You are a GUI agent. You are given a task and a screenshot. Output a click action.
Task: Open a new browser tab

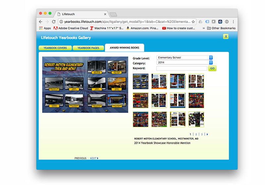113,15
